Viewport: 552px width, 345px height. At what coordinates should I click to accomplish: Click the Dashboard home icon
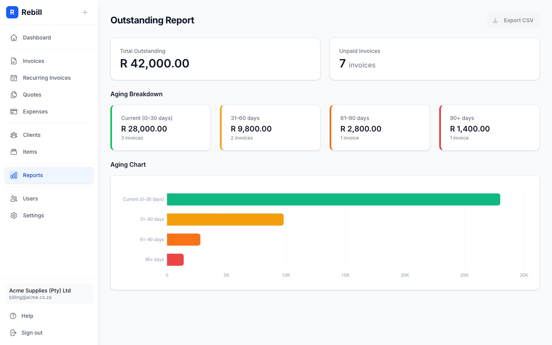(x=14, y=38)
